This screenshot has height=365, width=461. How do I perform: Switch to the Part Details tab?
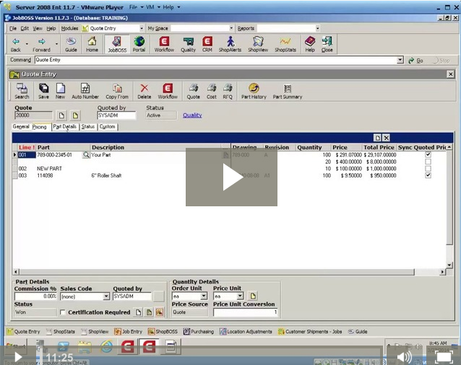pyautogui.click(x=65, y=126)
